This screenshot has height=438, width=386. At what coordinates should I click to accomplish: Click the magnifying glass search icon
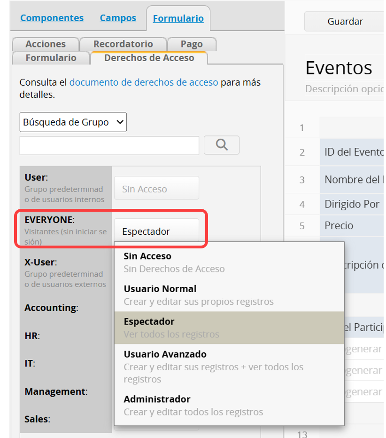tap(221, 145)
